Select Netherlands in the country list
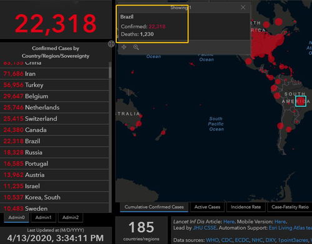The image size is (312, 244). coord(54,107)
